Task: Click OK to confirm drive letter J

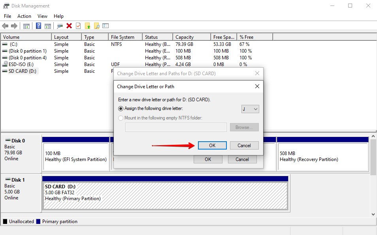Action: 212,145
